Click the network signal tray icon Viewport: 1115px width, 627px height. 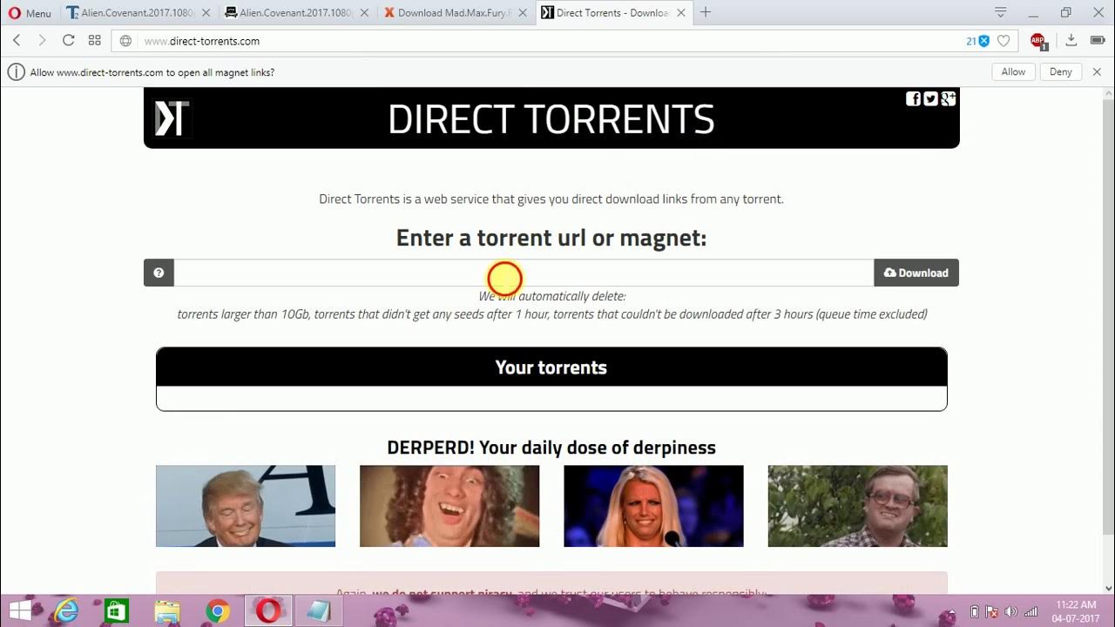click(x=1031, y=611)
